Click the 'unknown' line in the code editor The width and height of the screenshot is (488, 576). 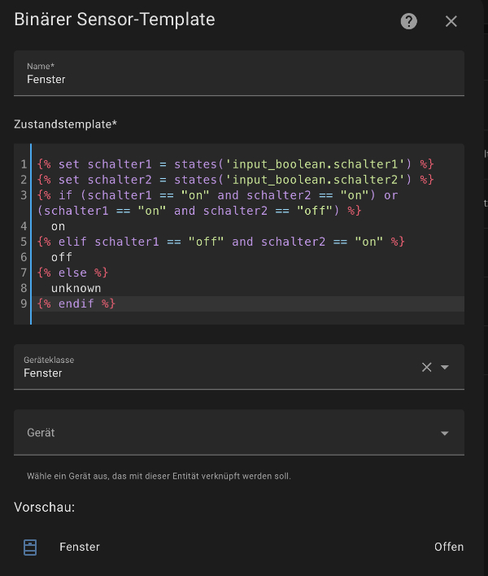pos(76,288)
